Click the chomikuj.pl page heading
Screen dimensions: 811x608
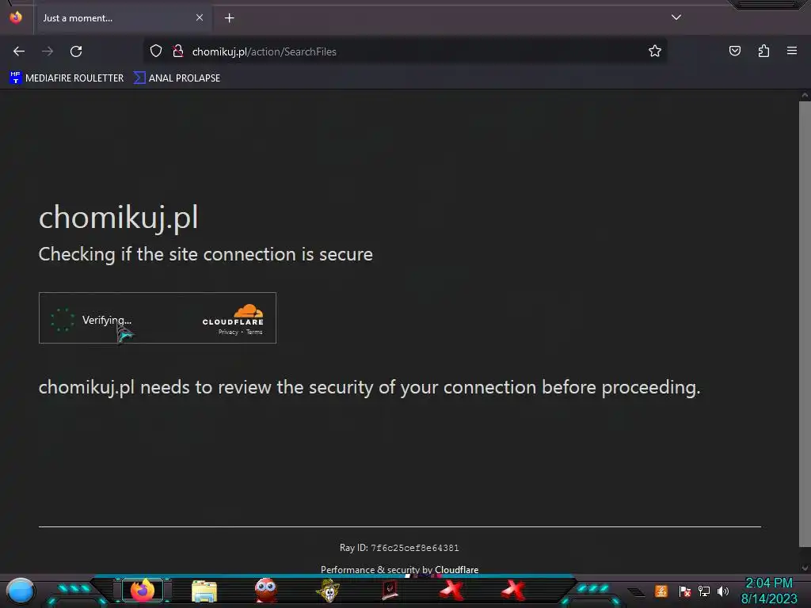[119, 217]
